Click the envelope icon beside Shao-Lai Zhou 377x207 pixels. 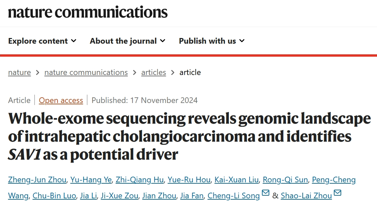(338, 193)
